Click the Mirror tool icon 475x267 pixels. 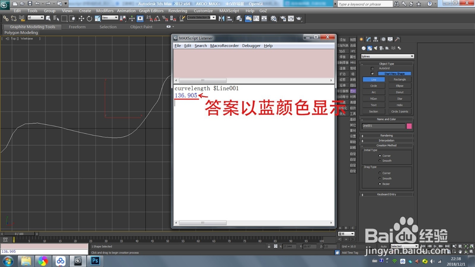tap(221, 18)
